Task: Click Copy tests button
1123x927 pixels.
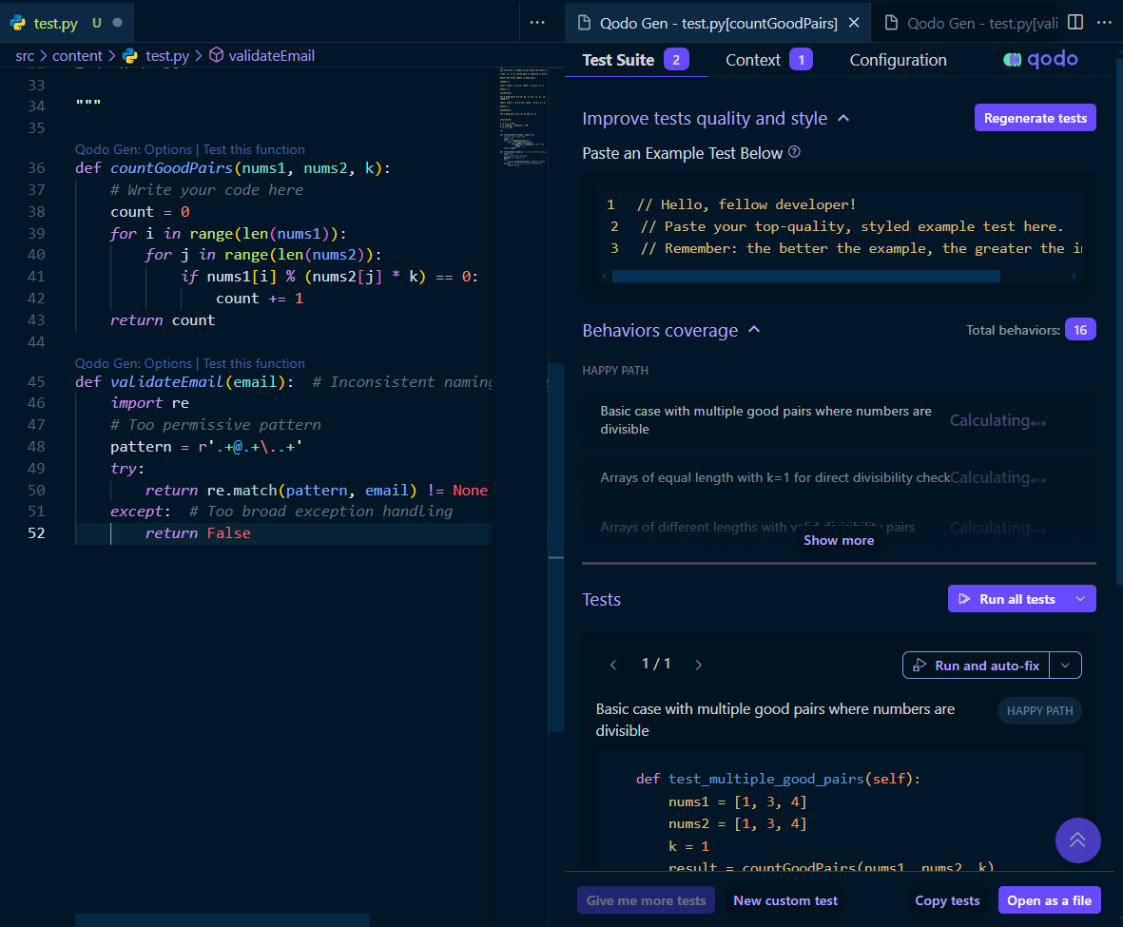Action: pyautogui.click(x=947, y=900)
